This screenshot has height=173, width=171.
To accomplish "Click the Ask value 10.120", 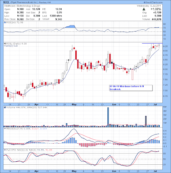I will [x=36, y=9].
